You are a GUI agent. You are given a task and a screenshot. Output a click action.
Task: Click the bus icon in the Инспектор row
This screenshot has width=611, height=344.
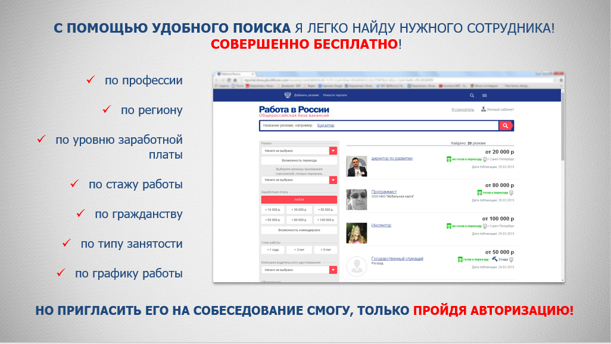point(449,226)
